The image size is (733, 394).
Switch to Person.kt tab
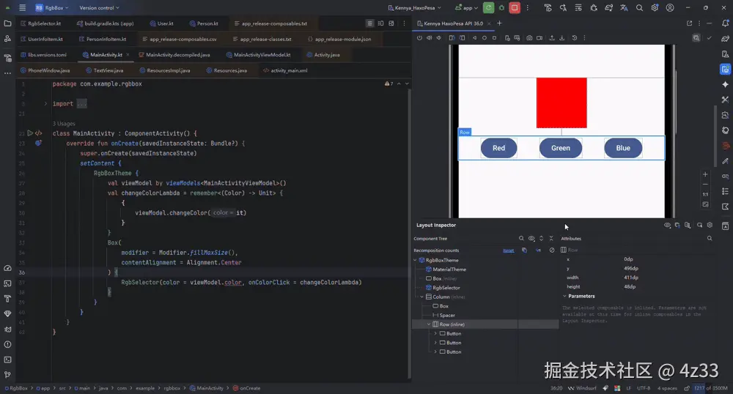pyautogui.click(x=204, y=23)
